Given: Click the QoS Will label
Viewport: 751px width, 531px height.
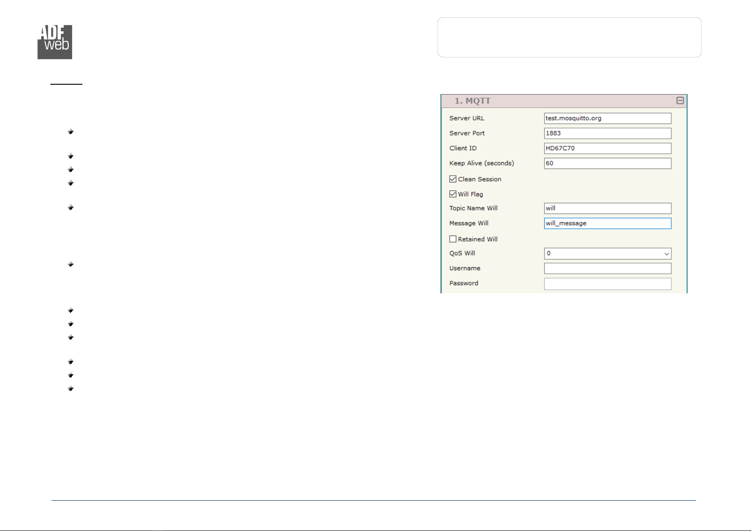Looking at the screenshot, I should [x=462, y=253].
